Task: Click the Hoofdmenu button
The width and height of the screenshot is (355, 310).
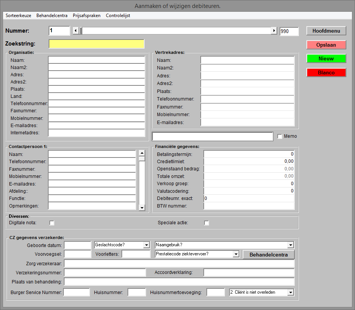Action: 326,31
